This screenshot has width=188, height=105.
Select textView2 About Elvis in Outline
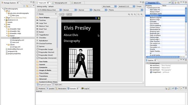pyautogui.click(x=160, y=68)
